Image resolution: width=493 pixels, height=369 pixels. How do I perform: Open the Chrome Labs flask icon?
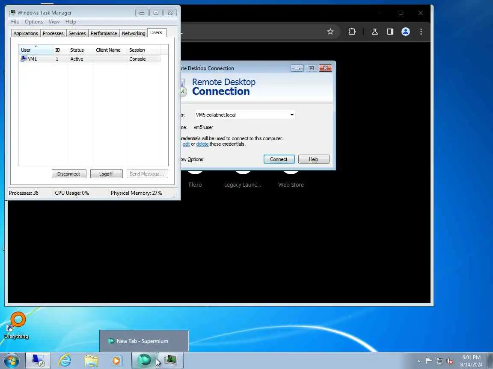click(374, 31)
